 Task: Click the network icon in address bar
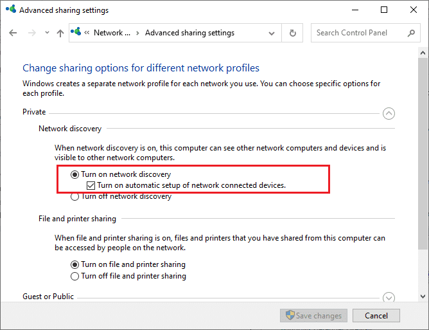point(77,33)
